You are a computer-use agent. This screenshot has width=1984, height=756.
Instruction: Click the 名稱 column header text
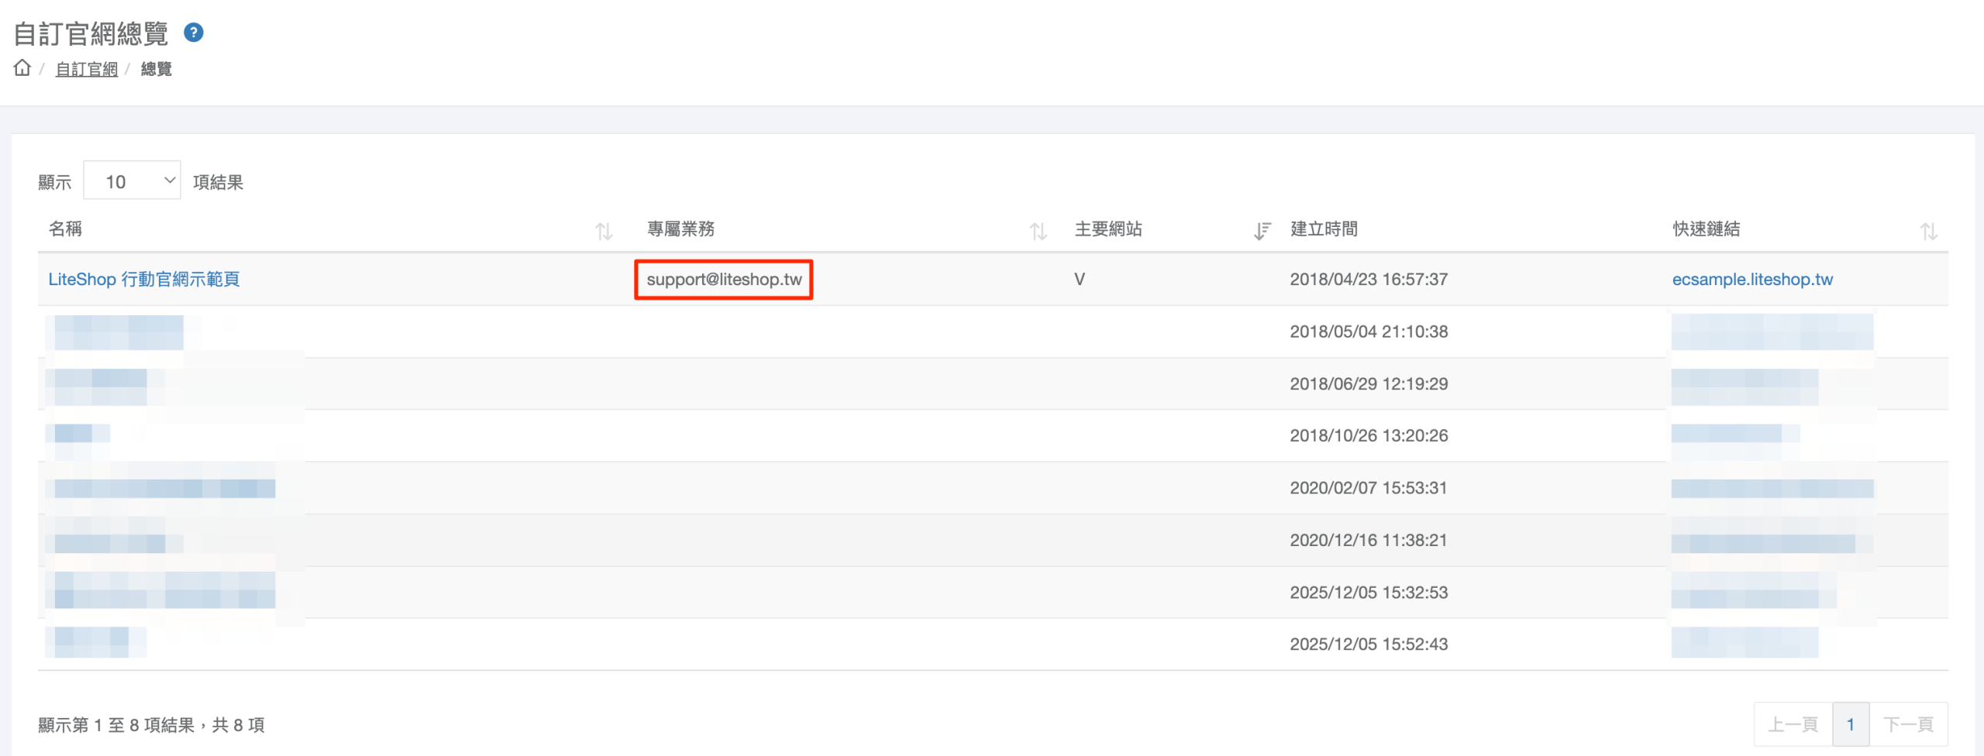click(x=65, y=229)
